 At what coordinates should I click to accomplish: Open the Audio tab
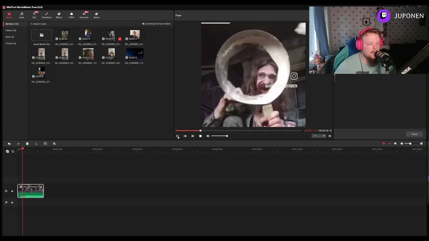click(x=21, y=15)
